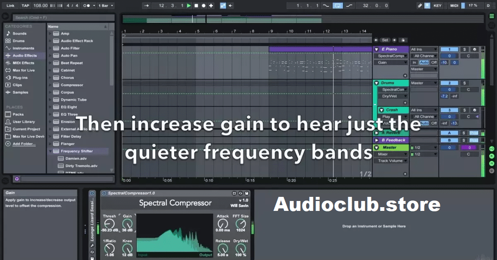Open Drums Dry/Wet parameter chooser
This screenshot has height=260, width=497.
[x=393, y=96]
